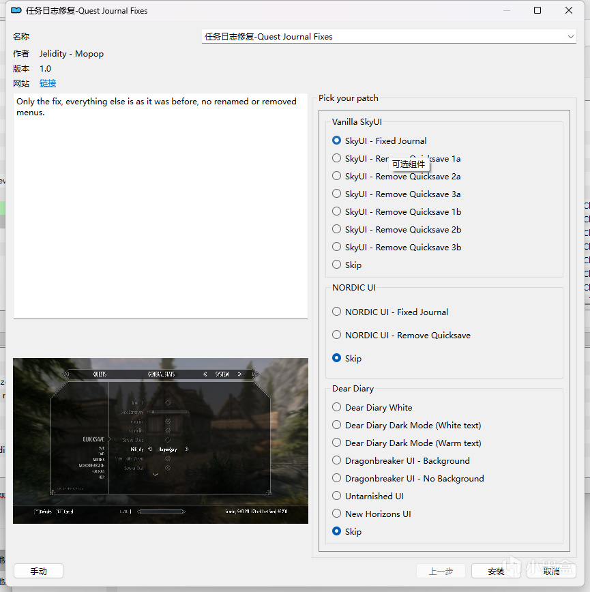
Task: Click the 安装 install button
Action: point(496,571)
